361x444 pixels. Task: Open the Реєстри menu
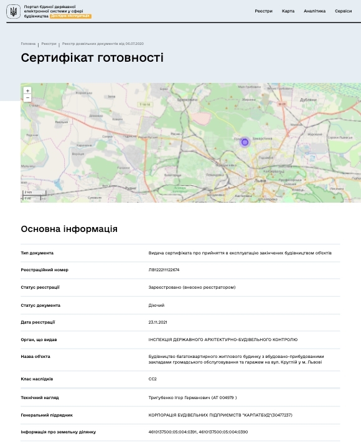pyautogui.click(x=263, y=11)
